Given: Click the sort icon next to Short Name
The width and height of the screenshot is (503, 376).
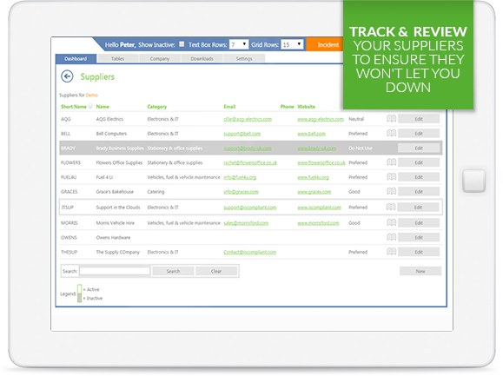Looking at the screenshot, I should click(x=90, y=106).
